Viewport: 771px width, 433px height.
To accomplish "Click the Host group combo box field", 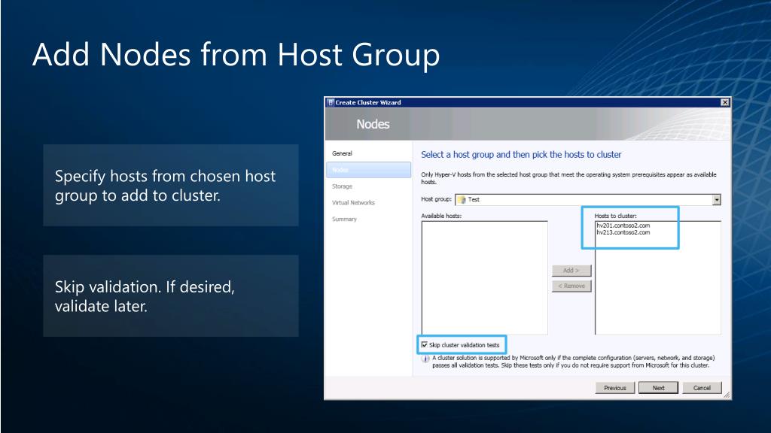I will point(584,200).
